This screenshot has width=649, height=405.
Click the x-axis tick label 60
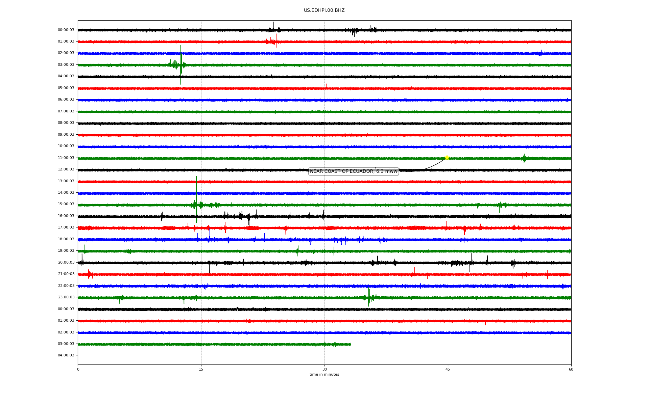point(571,370)
